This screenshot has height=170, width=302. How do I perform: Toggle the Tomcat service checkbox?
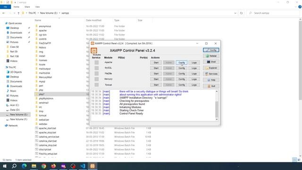tap(96, 85)
